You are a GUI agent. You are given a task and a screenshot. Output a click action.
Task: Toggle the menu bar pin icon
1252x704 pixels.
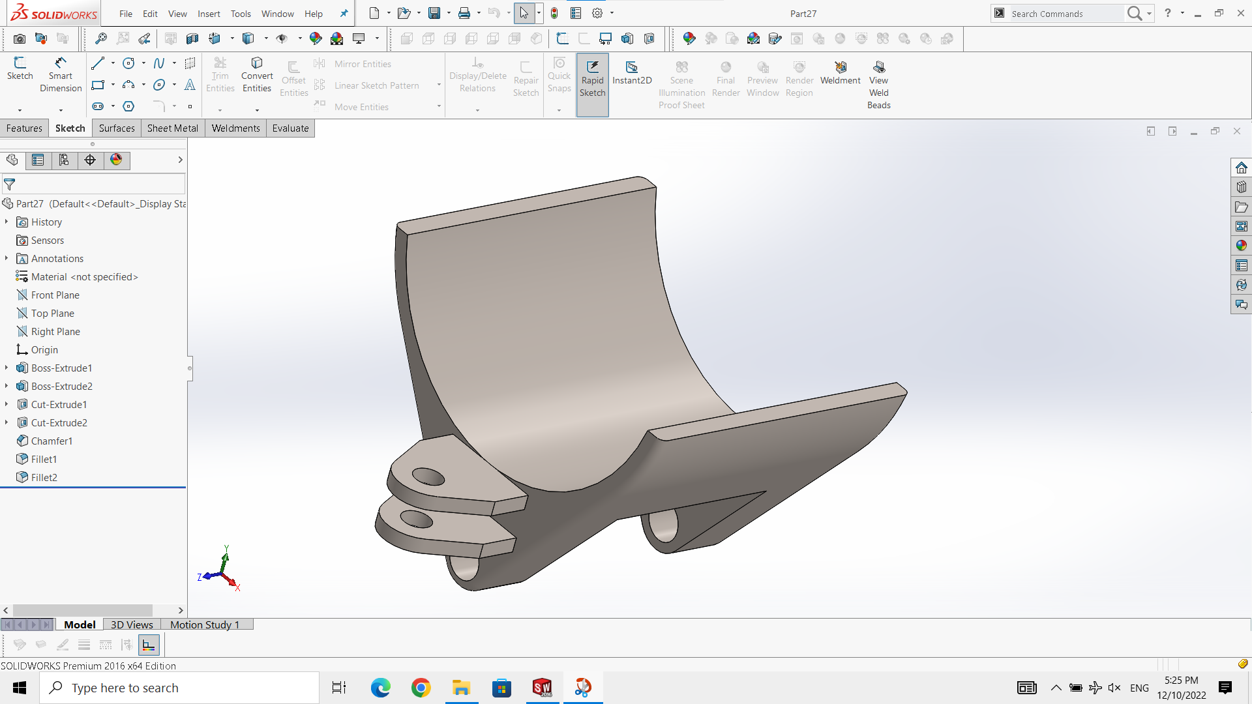344,13
